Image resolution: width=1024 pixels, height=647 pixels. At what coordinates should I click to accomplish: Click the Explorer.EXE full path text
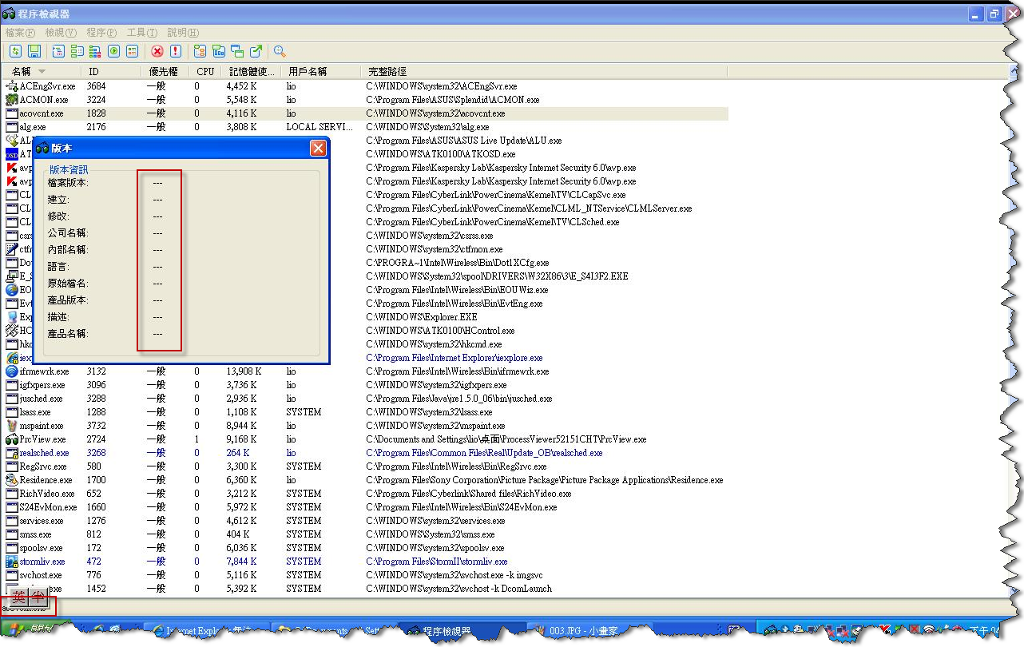tap(422, 317)
